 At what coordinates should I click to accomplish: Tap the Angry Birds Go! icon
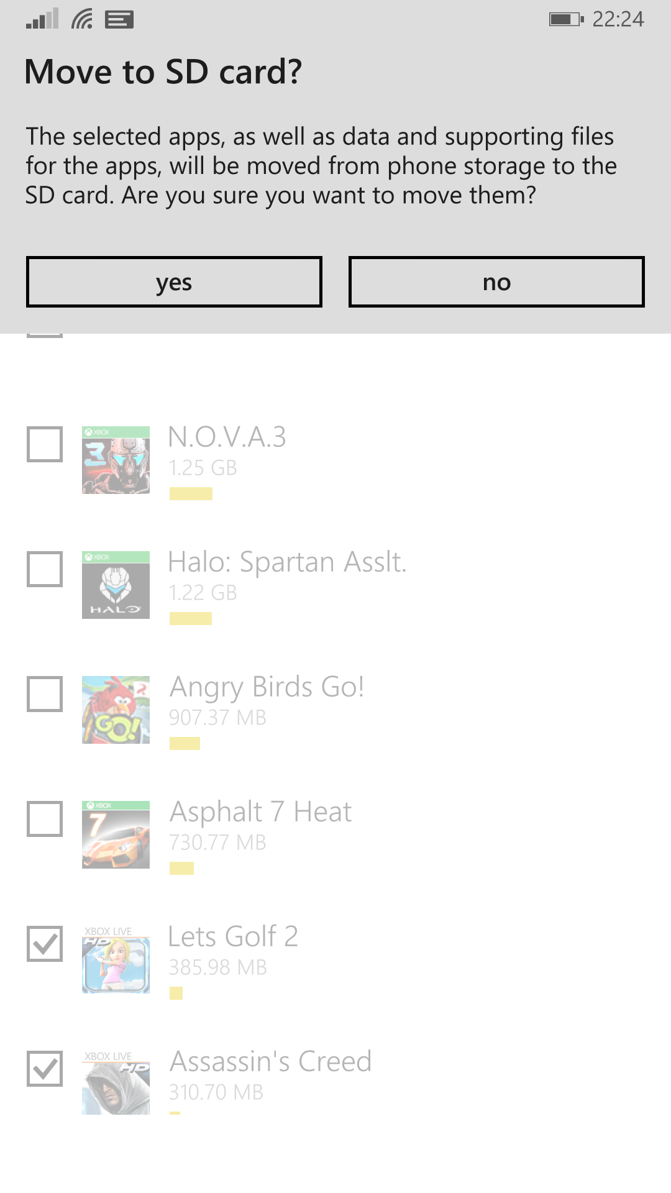(116, 710)
